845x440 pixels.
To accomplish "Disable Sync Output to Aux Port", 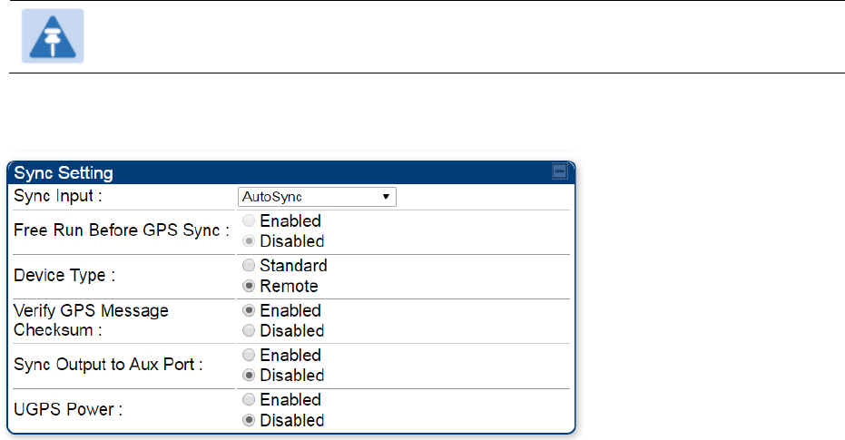I will click(249, 376).
